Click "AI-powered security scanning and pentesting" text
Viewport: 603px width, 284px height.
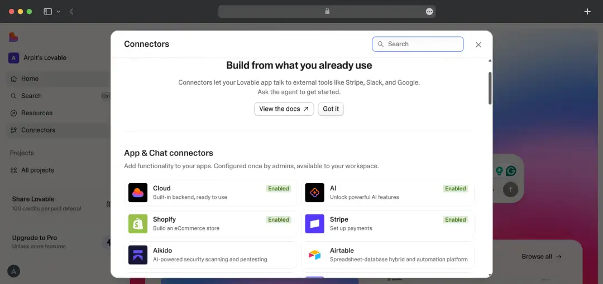(x=210, y=259)
